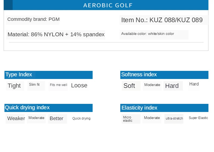Choose the Loose fit option
This screenshot has width=214, height=152.
(79, 85)
